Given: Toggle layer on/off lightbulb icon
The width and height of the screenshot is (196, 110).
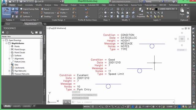Looking at the screenshot, I should click(x=148, y=9).
